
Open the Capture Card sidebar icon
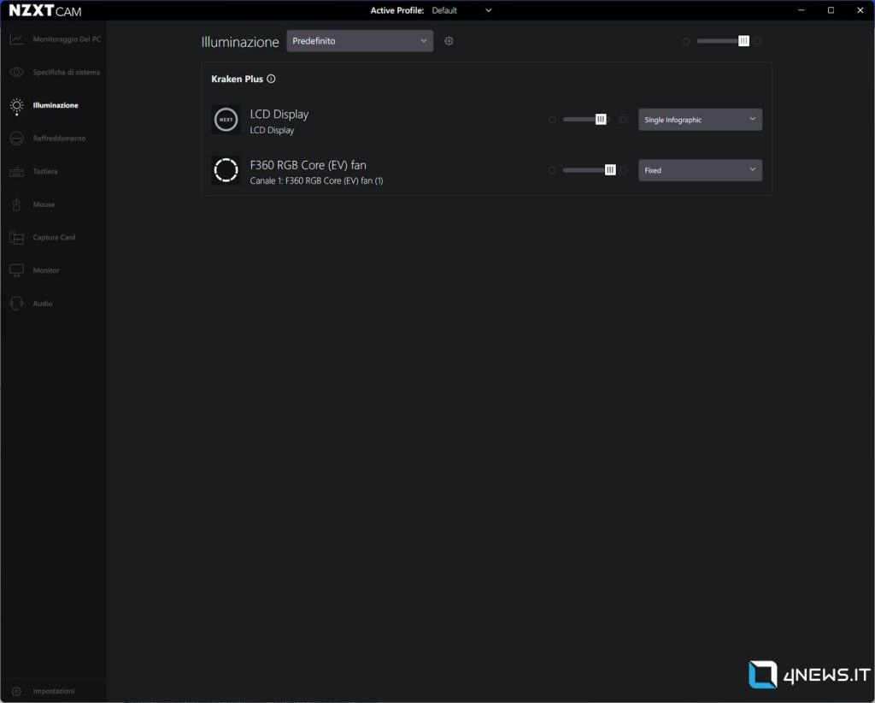[x=16, y=238]
